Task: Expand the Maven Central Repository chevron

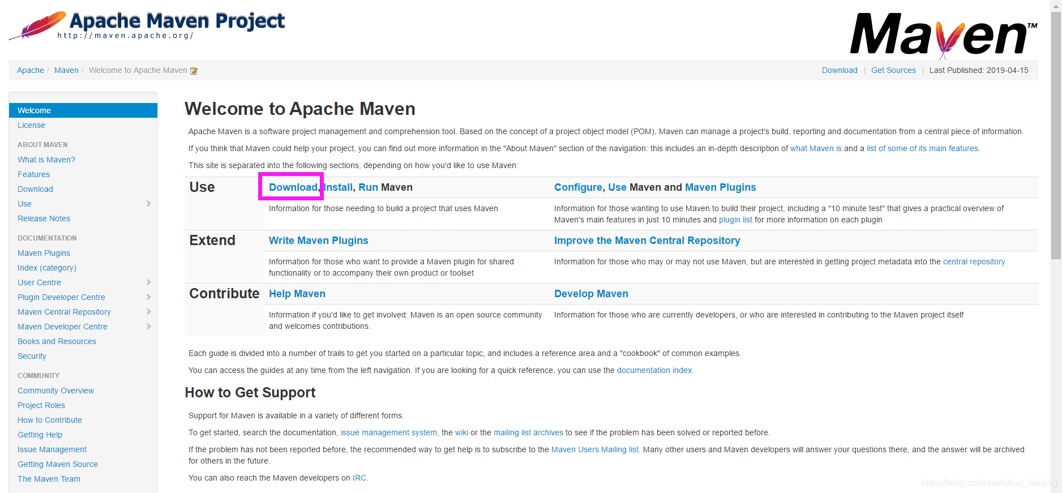Action: click(149, 312)
